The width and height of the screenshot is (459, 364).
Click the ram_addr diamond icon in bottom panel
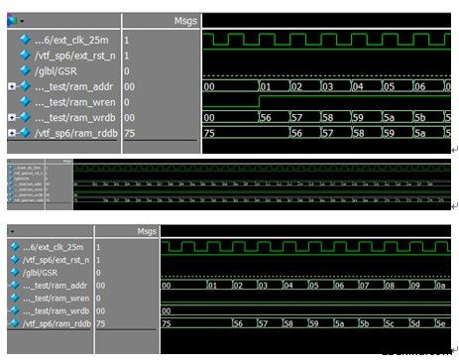tap(15, 285)
